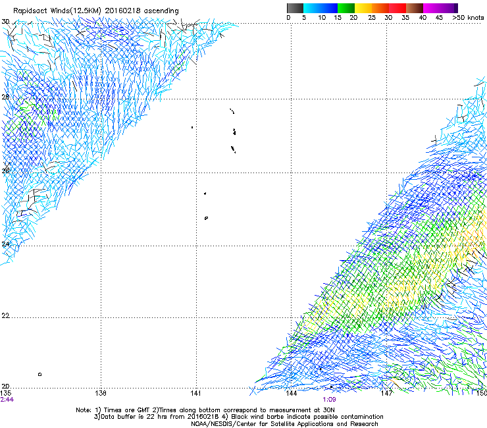The image size is (487, 428).
Task: Click the latitude label 22
Action: [x=5, y=316]
